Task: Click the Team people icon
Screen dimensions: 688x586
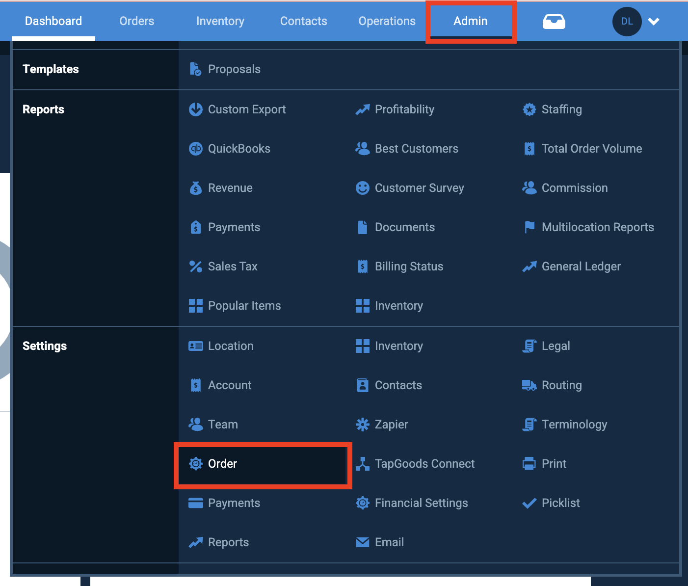Action: click(196, 425)
